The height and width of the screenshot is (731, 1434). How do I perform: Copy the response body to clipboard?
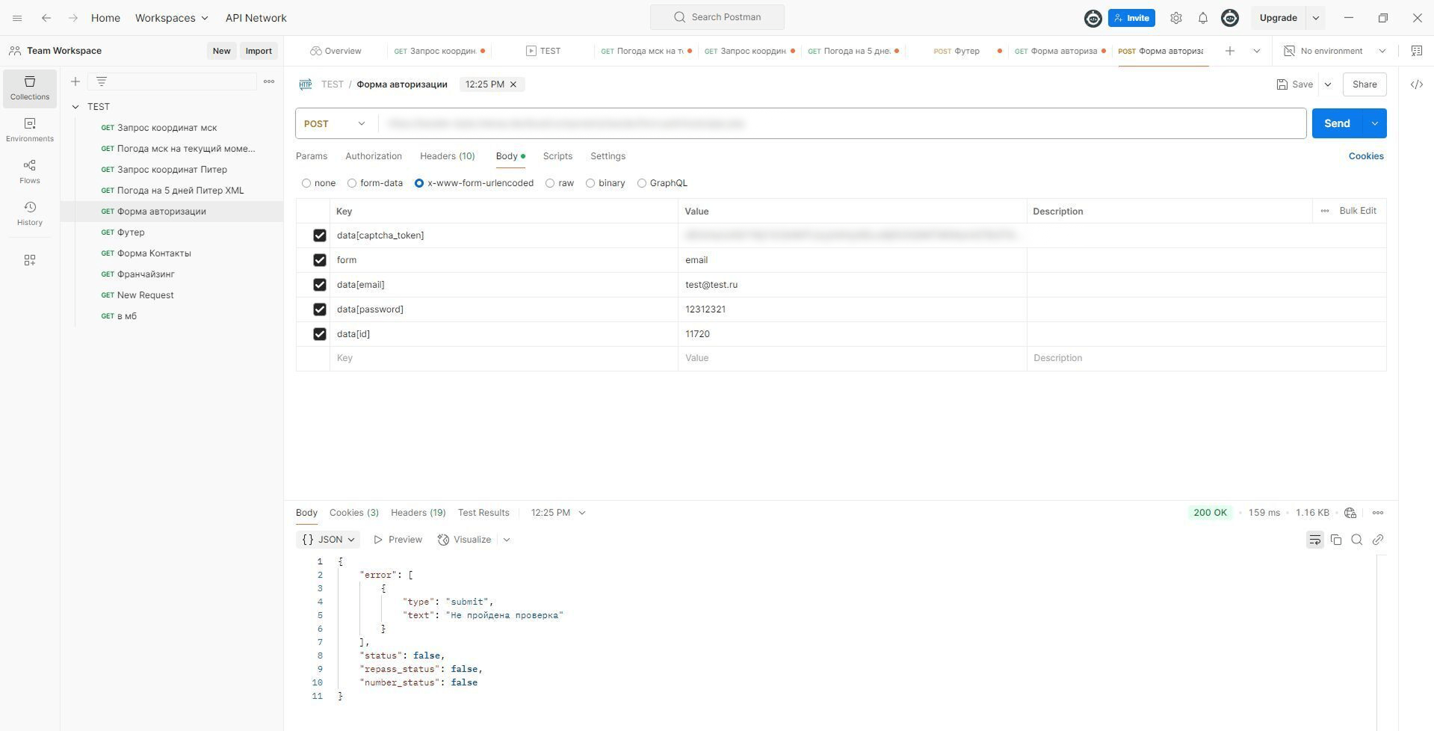[1335, 540]
